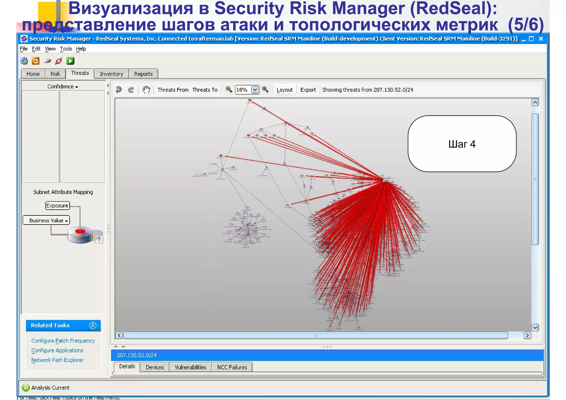Switch to the Risk tab
Screen dimensions: 566x400
pos(55,74)
